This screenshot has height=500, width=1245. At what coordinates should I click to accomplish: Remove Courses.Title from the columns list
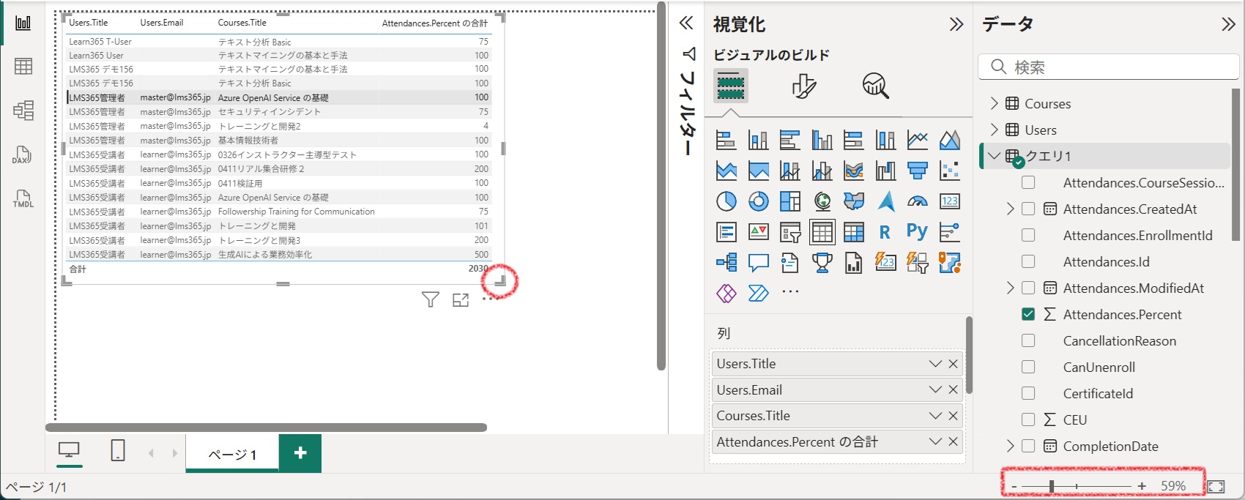(953, 416)
